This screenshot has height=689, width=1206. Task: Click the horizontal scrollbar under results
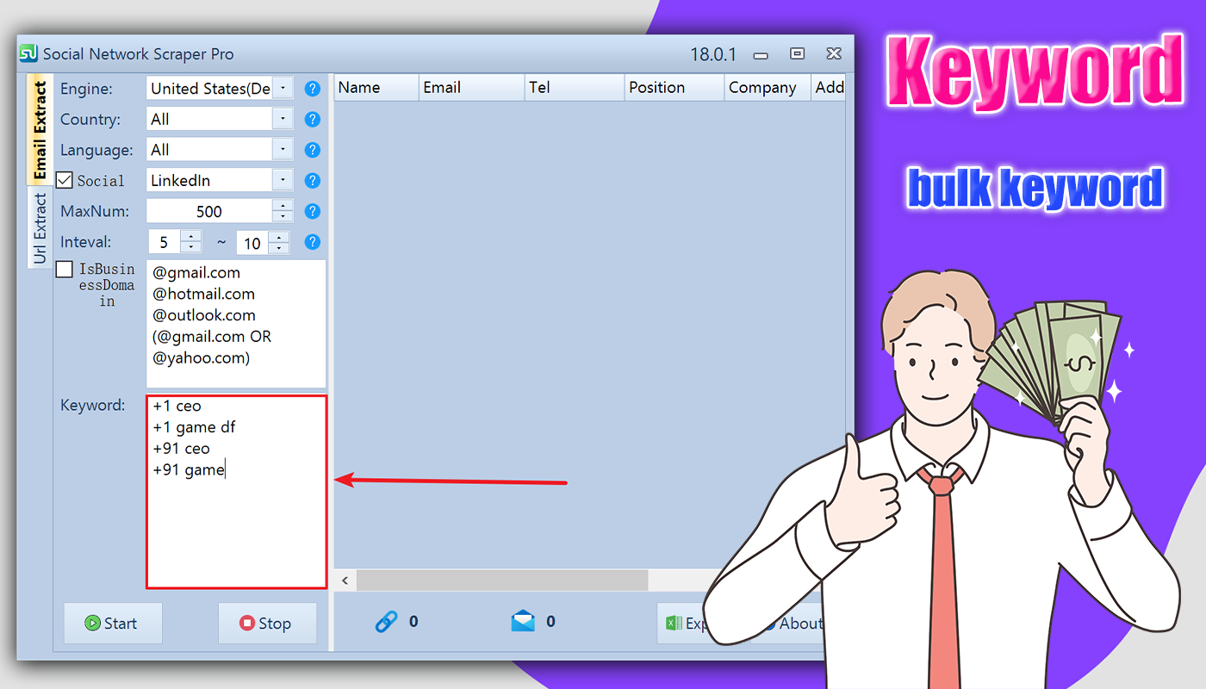(501, 580)
